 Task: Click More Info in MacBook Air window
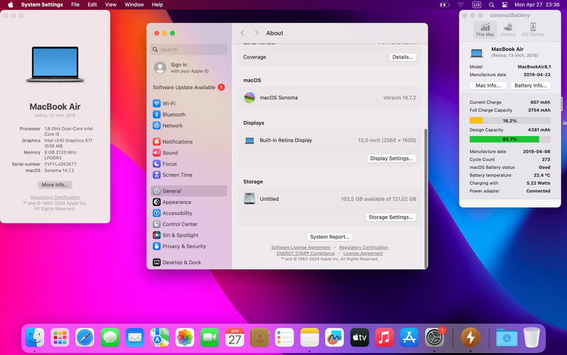coord(55,185)
